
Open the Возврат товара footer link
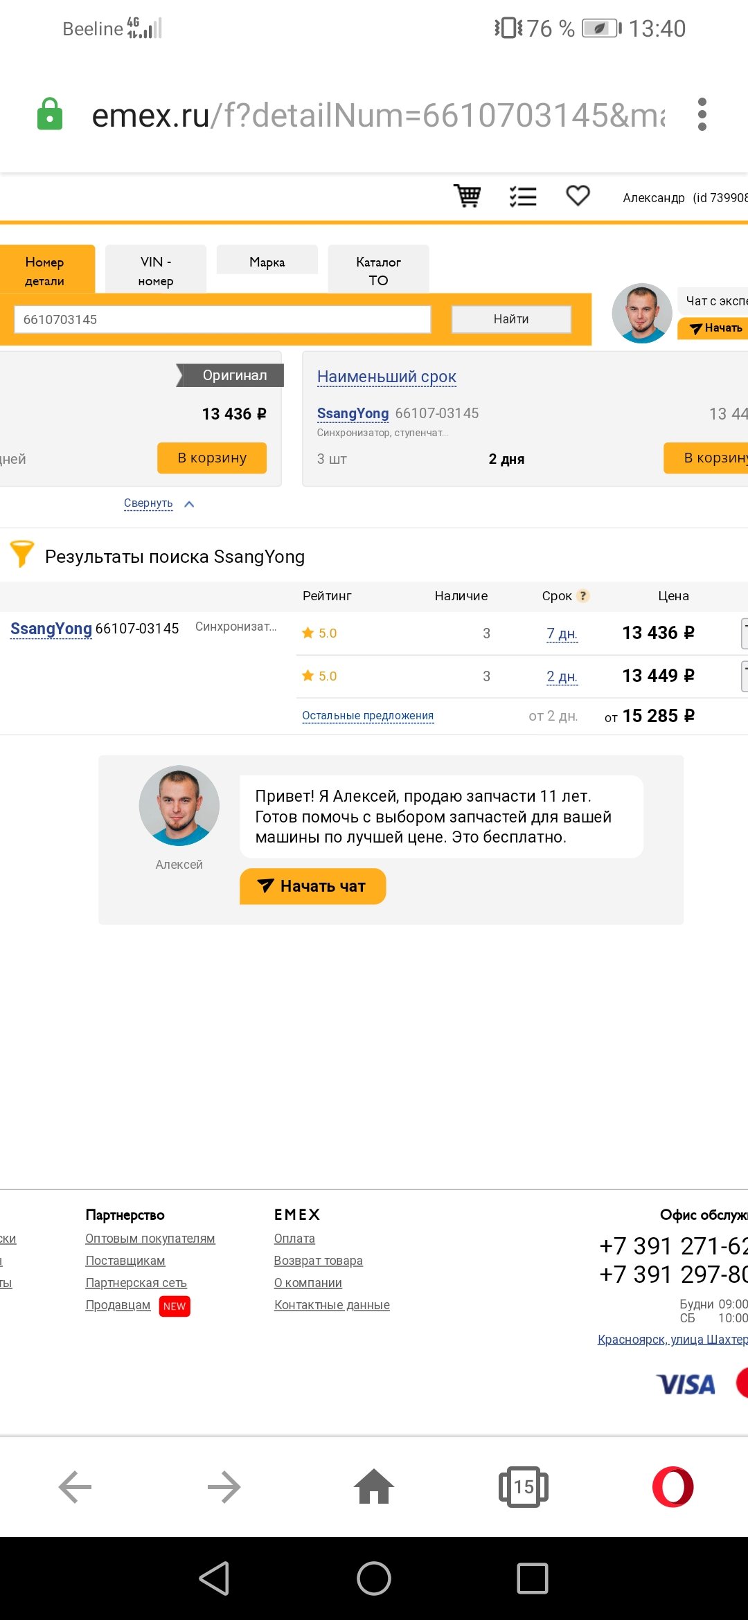coord(318,1261)
